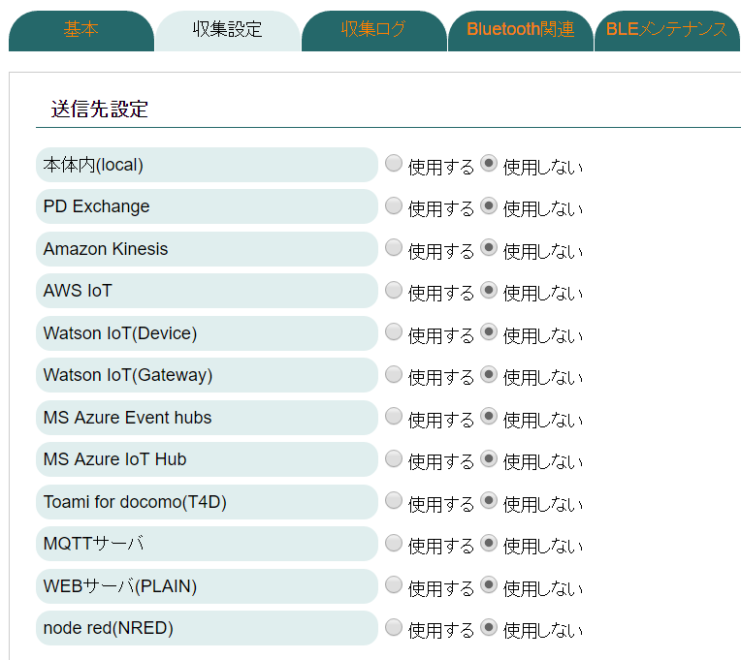Enable 使用する for MQTTサーバ
The image size is (741, 660).
394,543
